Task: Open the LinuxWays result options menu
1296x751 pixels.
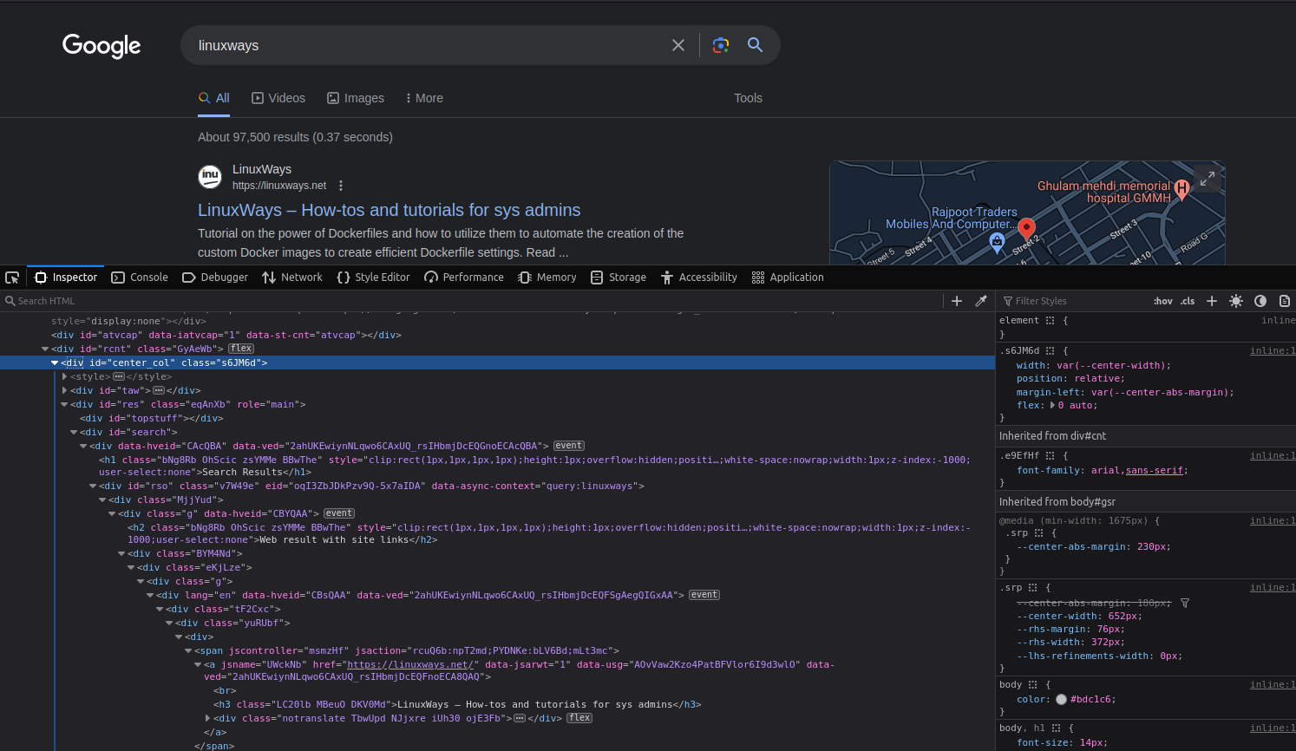Action: point(341,186)
